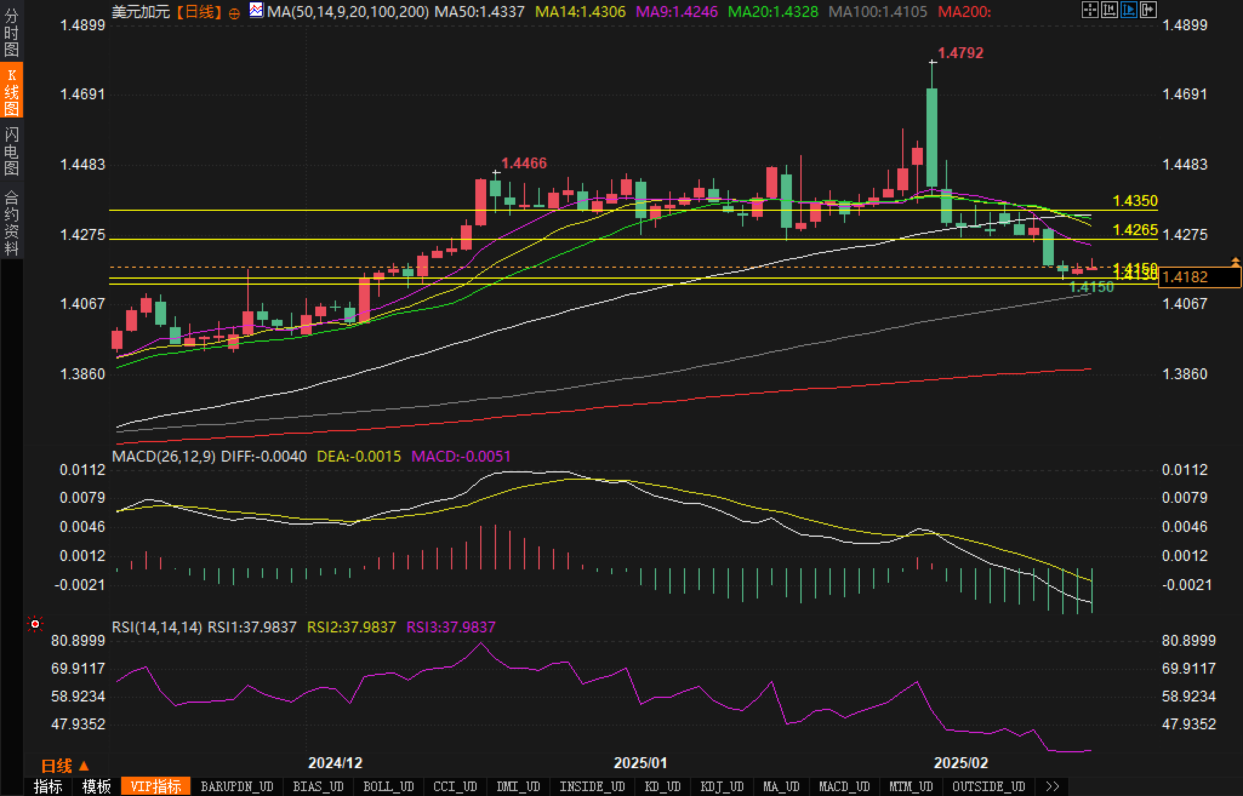Click the MA indicator chart icon
This screenshot has height=796, width=1243.
pos(256,10)
